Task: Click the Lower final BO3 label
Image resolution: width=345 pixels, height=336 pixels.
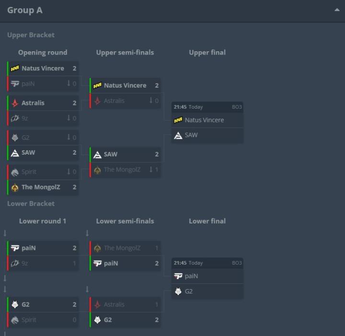Action: point(237,263)
